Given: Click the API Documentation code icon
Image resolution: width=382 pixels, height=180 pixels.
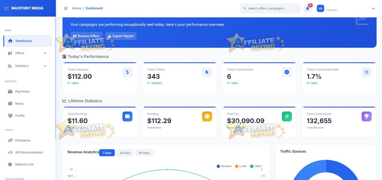Looking at the screenshot, I should point(10,152).
